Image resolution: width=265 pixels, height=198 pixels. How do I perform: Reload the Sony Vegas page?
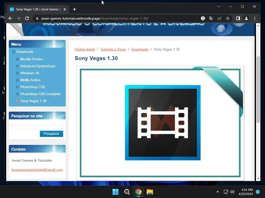click(x=27, y=18)
